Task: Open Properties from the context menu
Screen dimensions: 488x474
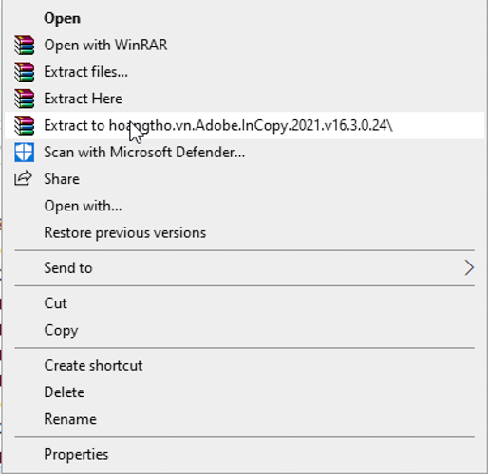Action: 244,455
